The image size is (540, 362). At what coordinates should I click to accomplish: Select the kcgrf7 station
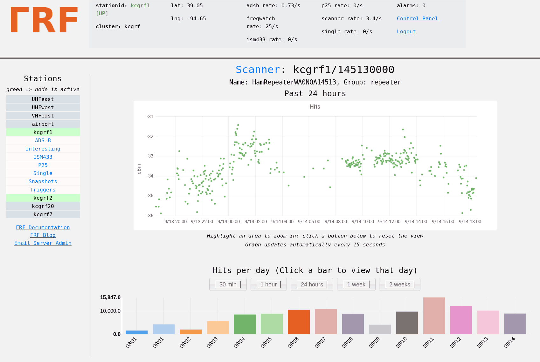point(43,214)
